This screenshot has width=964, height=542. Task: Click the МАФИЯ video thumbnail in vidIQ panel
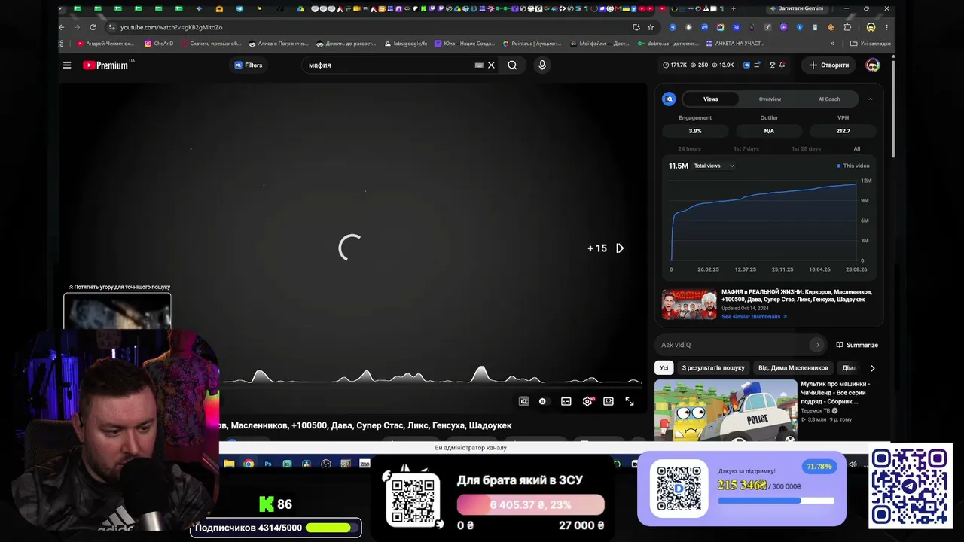pos(689,304)
